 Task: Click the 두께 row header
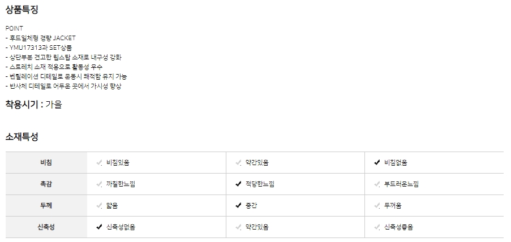[46, 206]
